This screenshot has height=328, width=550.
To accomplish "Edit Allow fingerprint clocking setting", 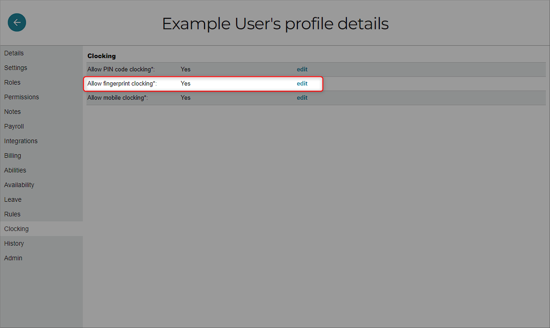I will [x=302, y=84].
